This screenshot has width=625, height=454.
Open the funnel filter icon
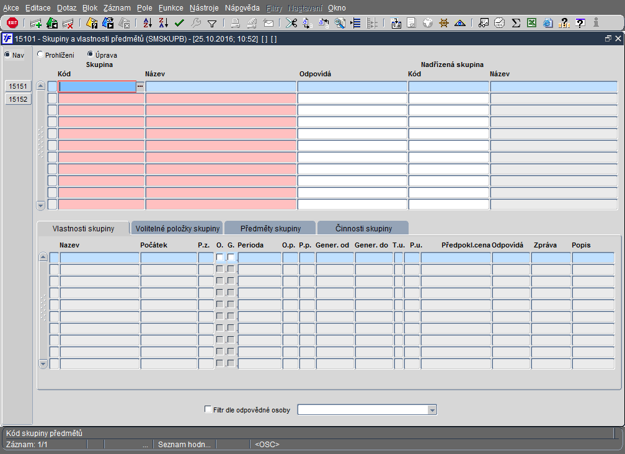pyautogui.click(x=212, y=24)
